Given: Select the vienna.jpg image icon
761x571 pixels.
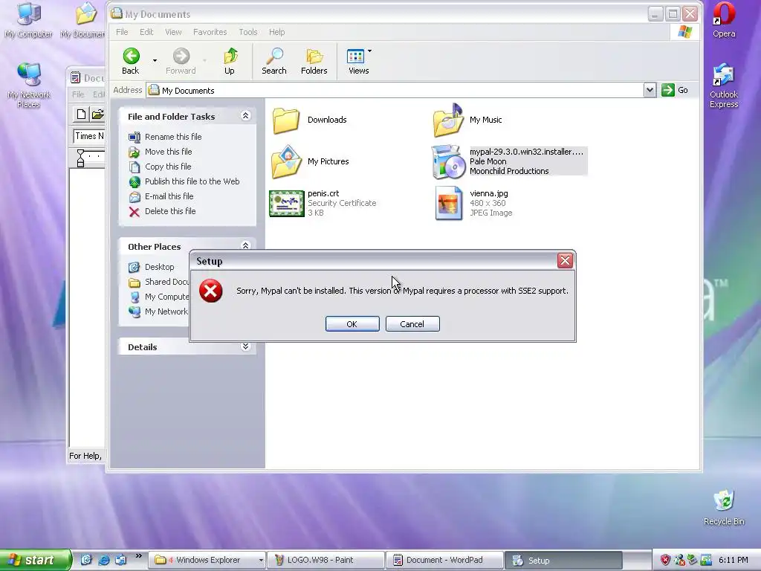Looking at the screenshot, I should pos(448,204).
